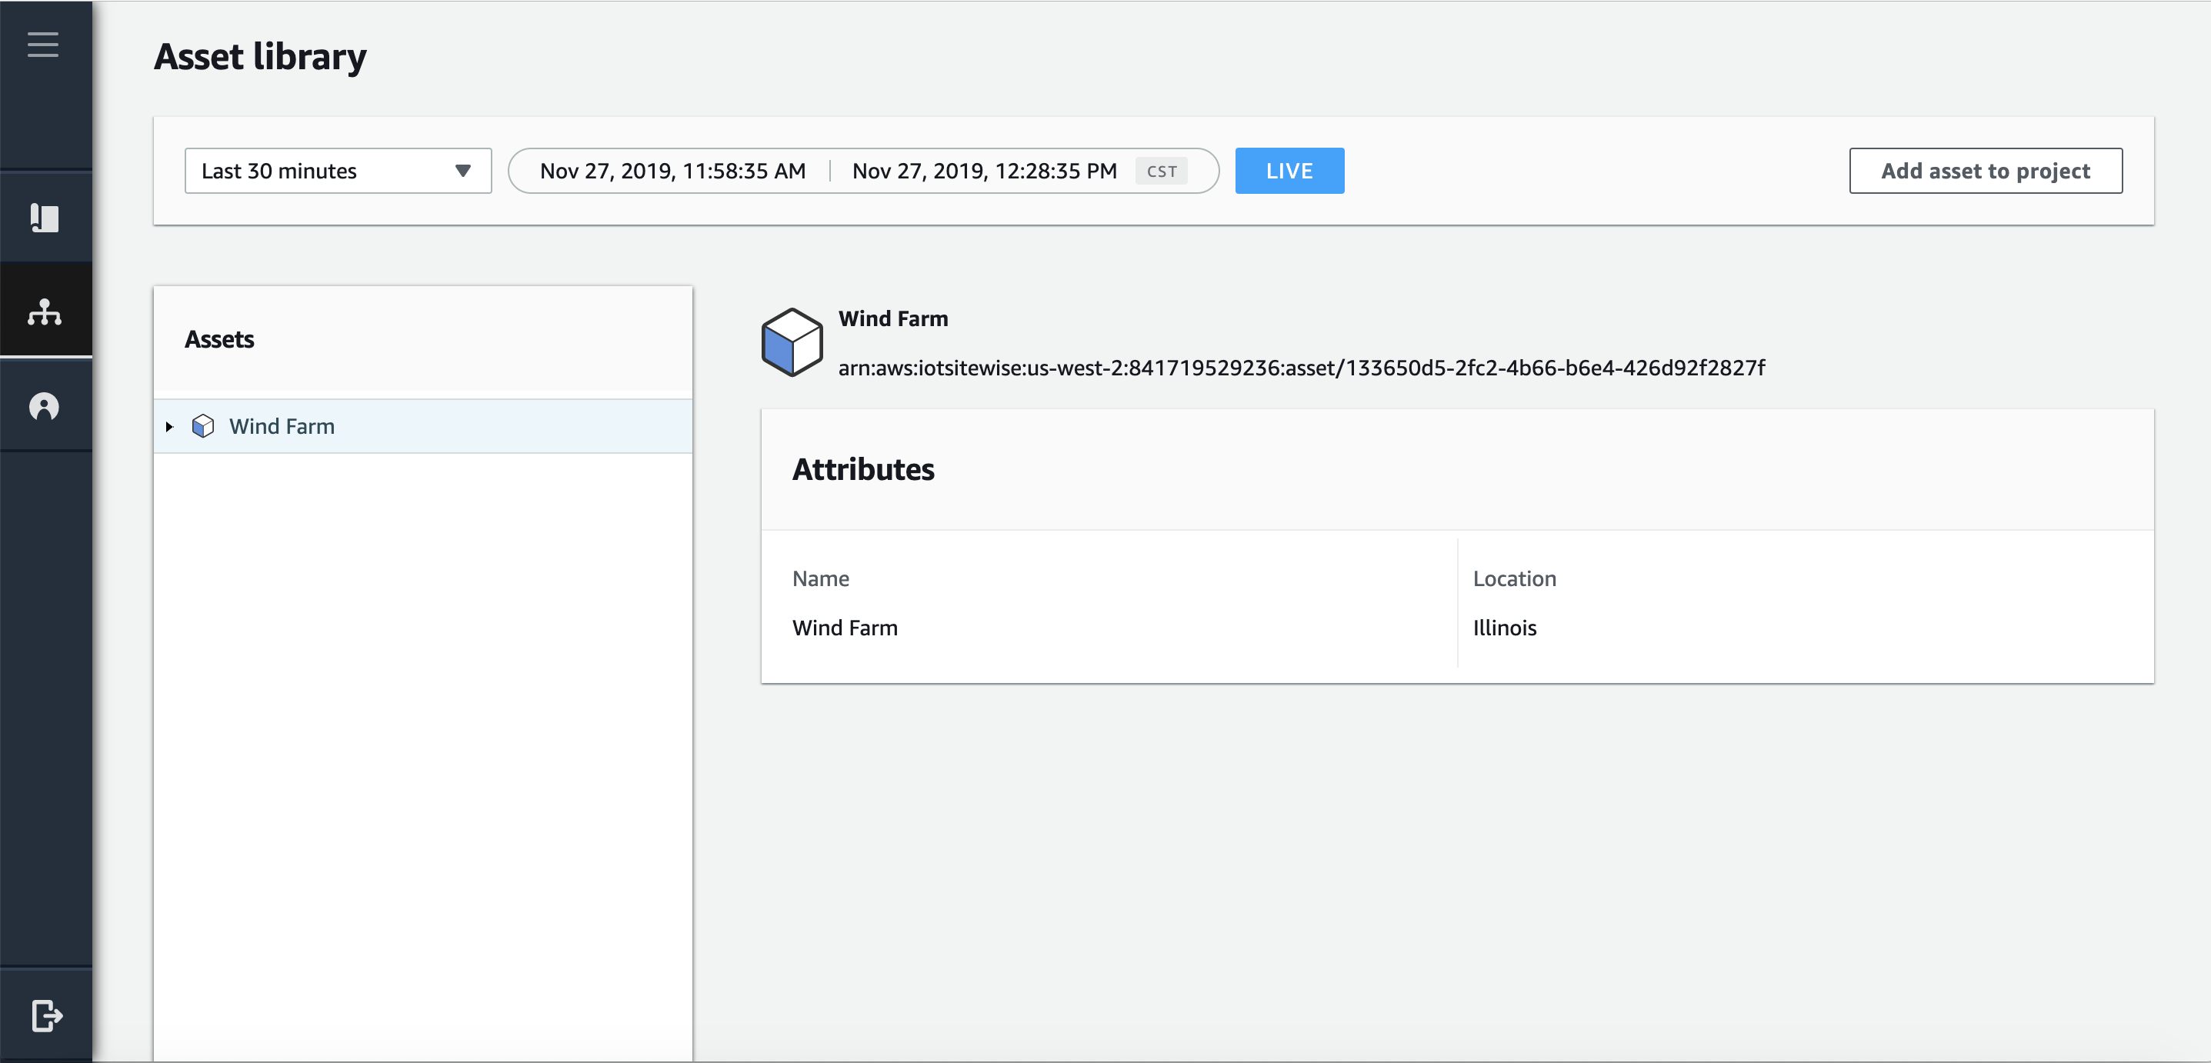Expand the Wind Farm asset tree node

click(170, 426)
